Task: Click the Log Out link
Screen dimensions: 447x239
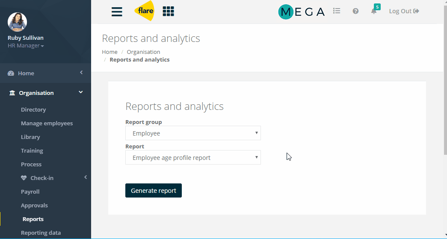Action: (404, 11)
